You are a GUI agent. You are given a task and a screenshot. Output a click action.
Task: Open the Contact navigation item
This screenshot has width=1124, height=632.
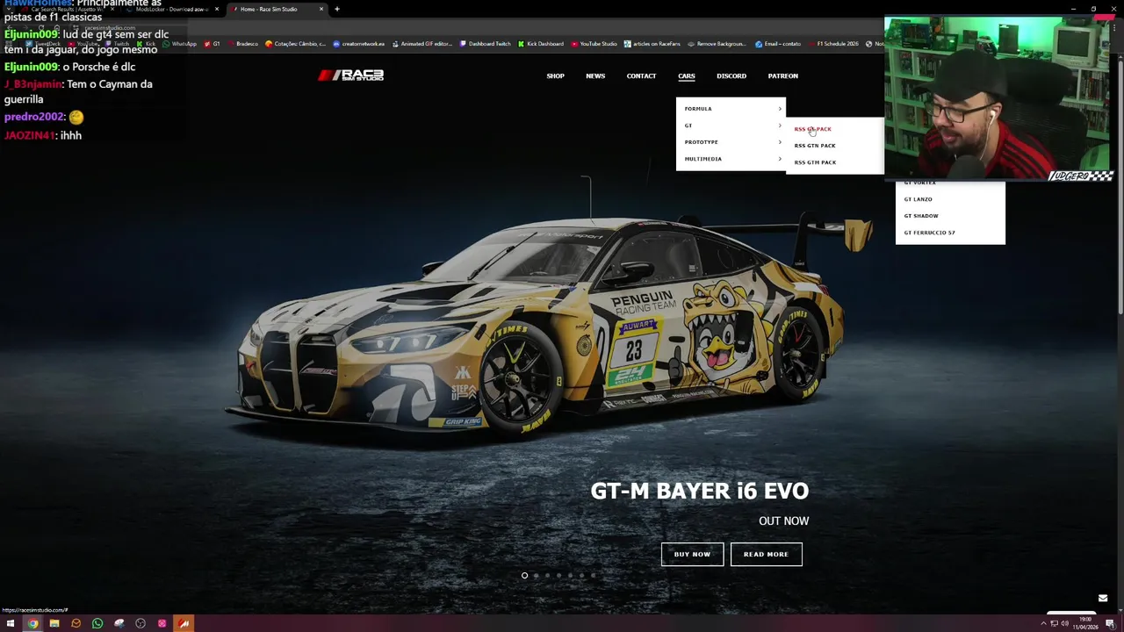point(641,76)
